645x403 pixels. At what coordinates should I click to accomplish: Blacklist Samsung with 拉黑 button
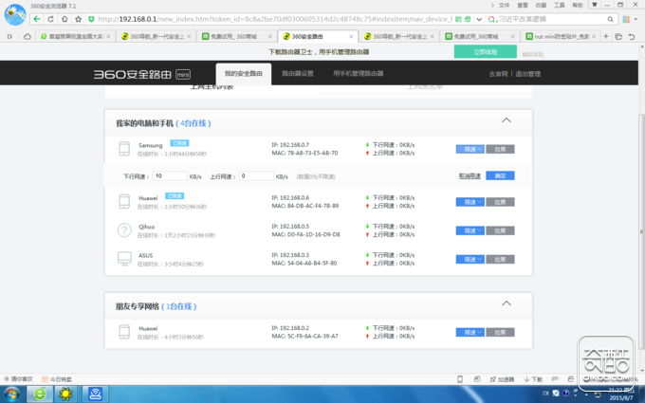[500, 149]
